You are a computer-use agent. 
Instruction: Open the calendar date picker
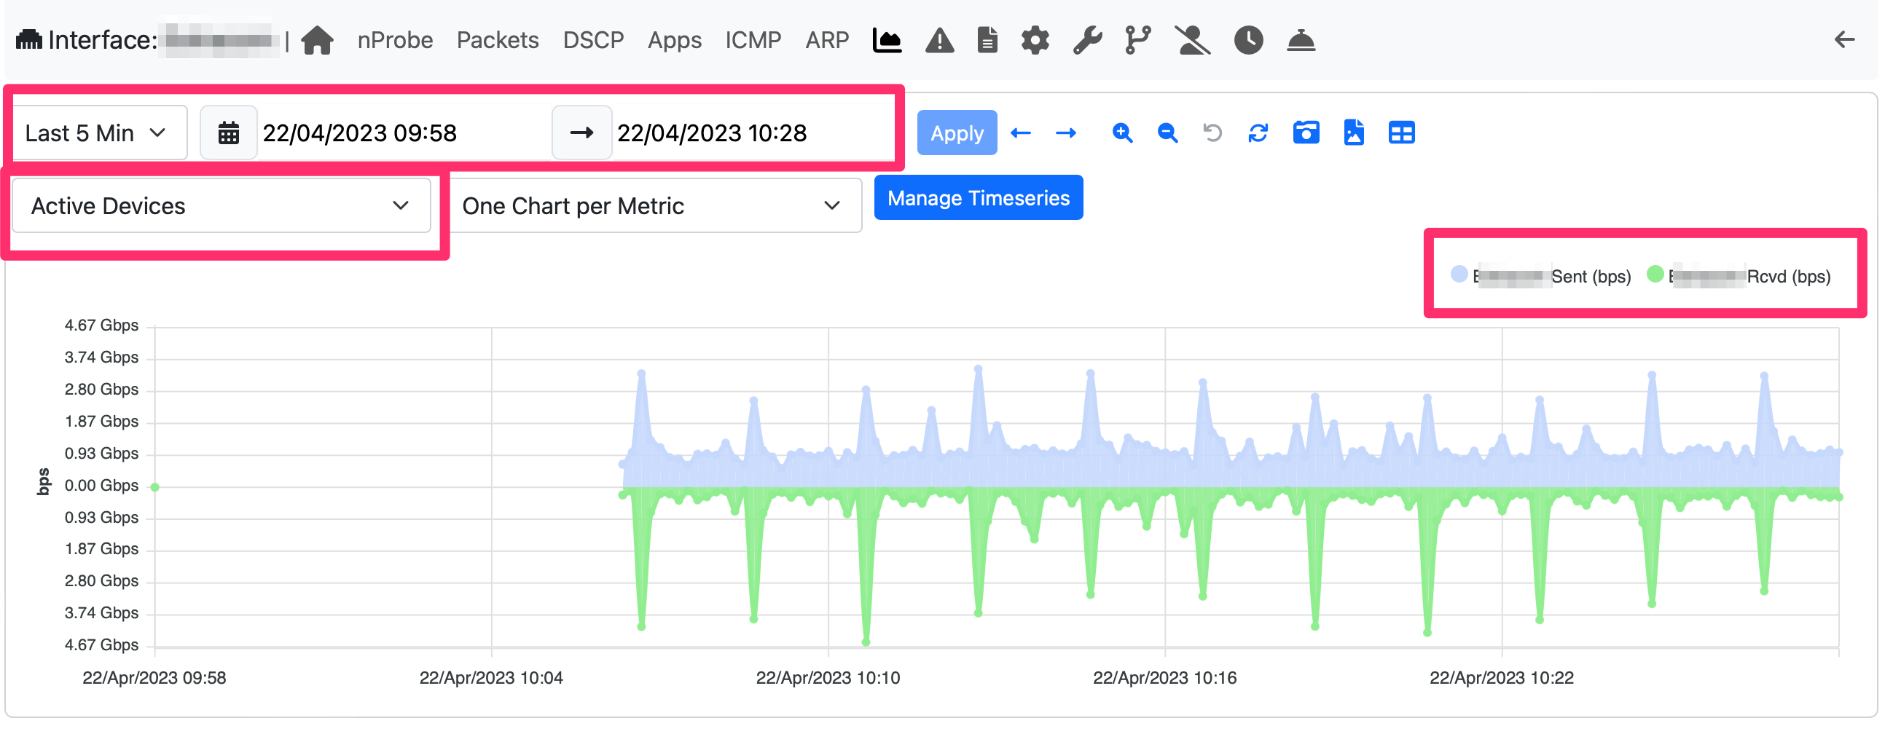229,133
